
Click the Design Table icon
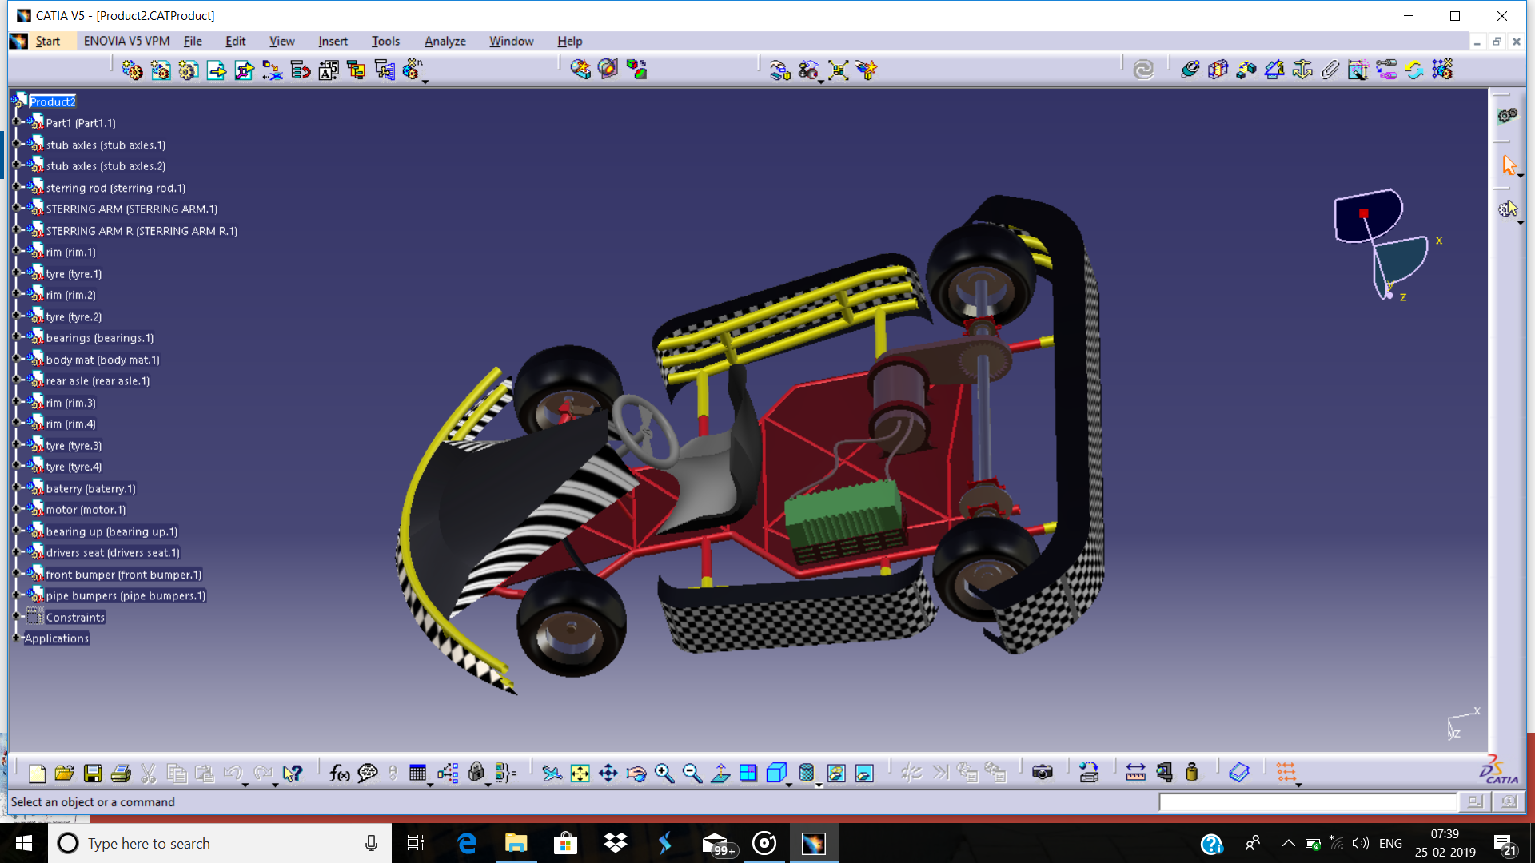(x=417, y=774)
